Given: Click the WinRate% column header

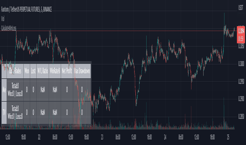Looking at the screenshot, I should pyautogui.click(x=55, y=71).
